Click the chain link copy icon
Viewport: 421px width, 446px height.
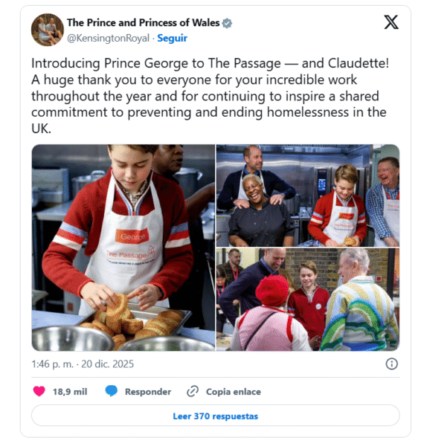point(193,391)
